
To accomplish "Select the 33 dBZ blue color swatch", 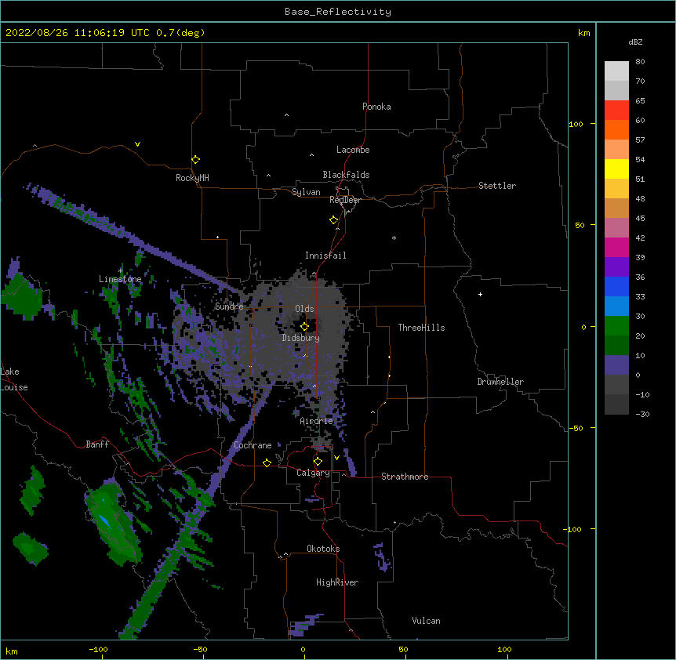I will tap(616, 306).
